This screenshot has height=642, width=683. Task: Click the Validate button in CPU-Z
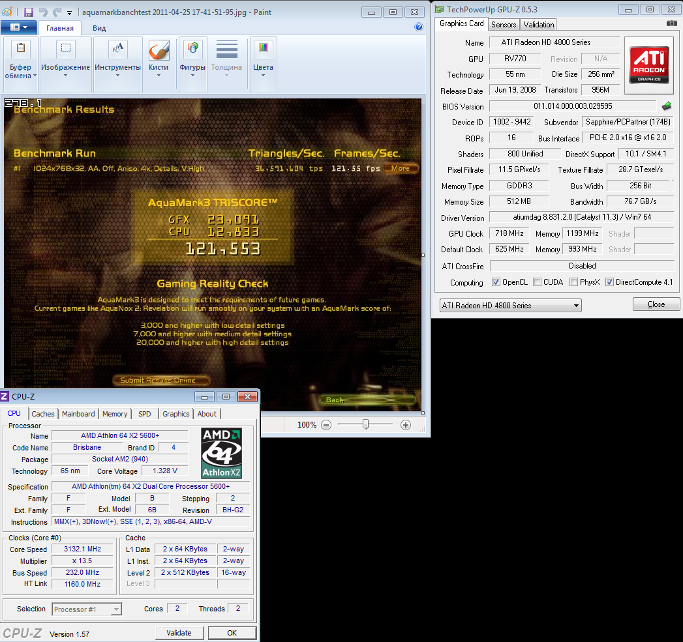coord(179,632)
